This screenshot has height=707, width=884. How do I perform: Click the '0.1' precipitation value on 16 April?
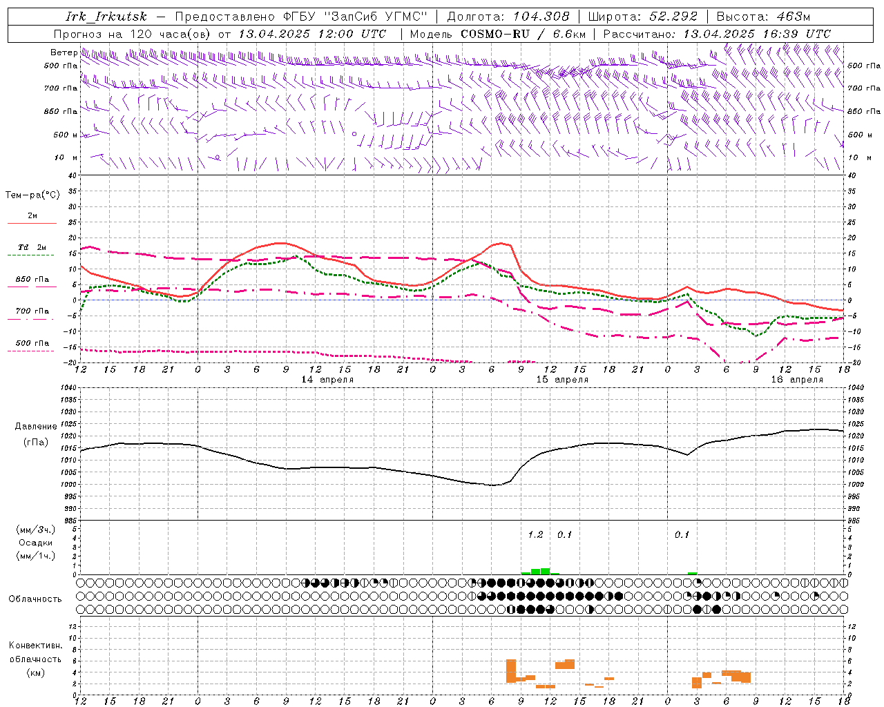(x=682, y=534)
